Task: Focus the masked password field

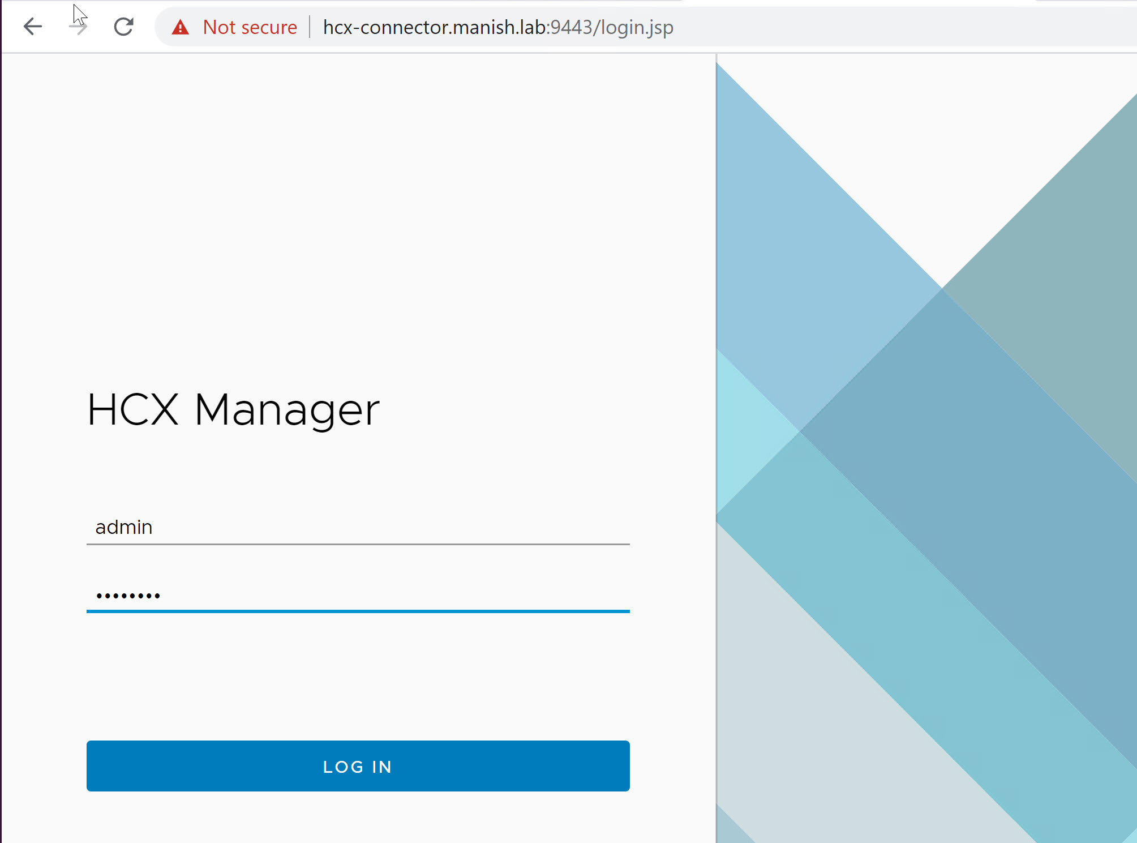Action: (x=358, y=596)
